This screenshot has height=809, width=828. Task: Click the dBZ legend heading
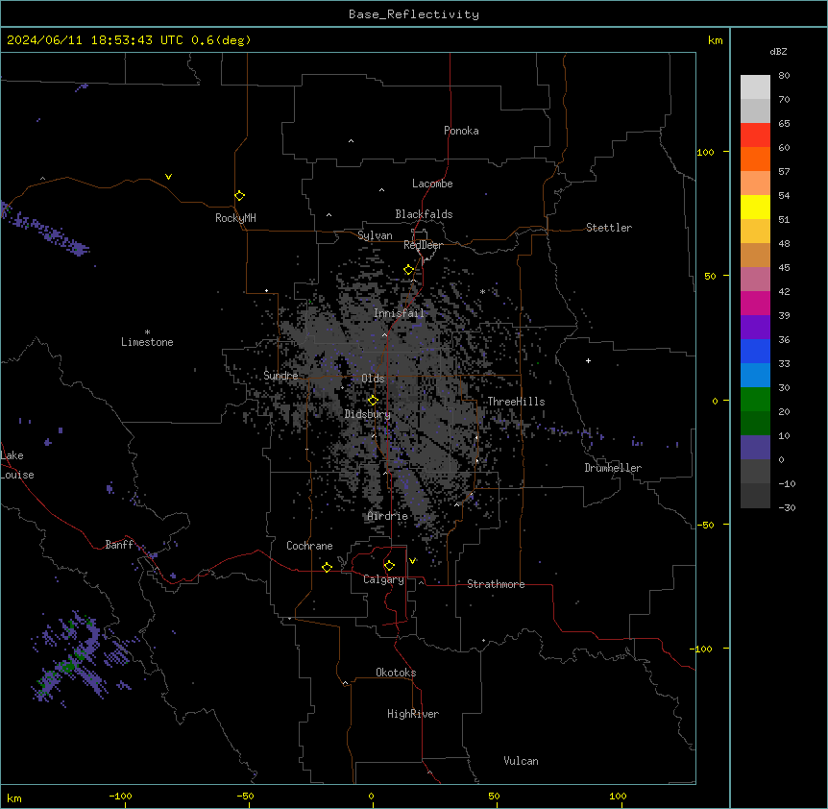click(x=778, y=51)
